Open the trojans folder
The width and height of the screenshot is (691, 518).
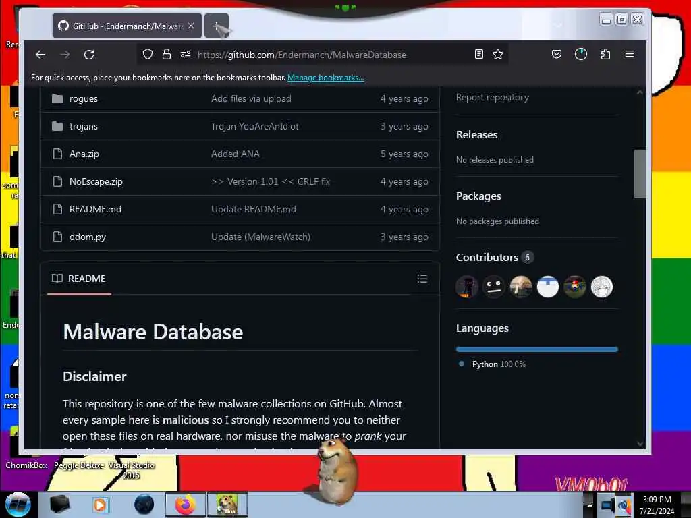(84, 126)
